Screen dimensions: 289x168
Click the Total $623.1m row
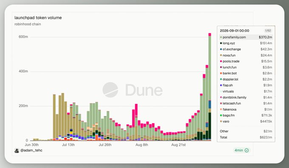[x=246, y=137]
